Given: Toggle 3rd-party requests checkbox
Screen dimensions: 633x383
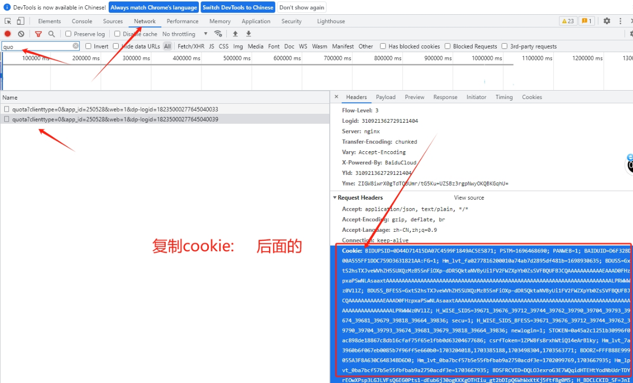Looking at the screenshot, I should pyautogui.click(x=504, y=46).
